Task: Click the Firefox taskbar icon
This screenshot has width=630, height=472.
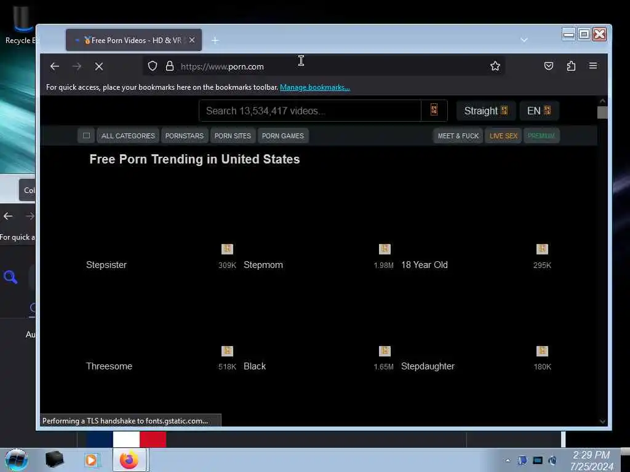Action: [129, 460]
